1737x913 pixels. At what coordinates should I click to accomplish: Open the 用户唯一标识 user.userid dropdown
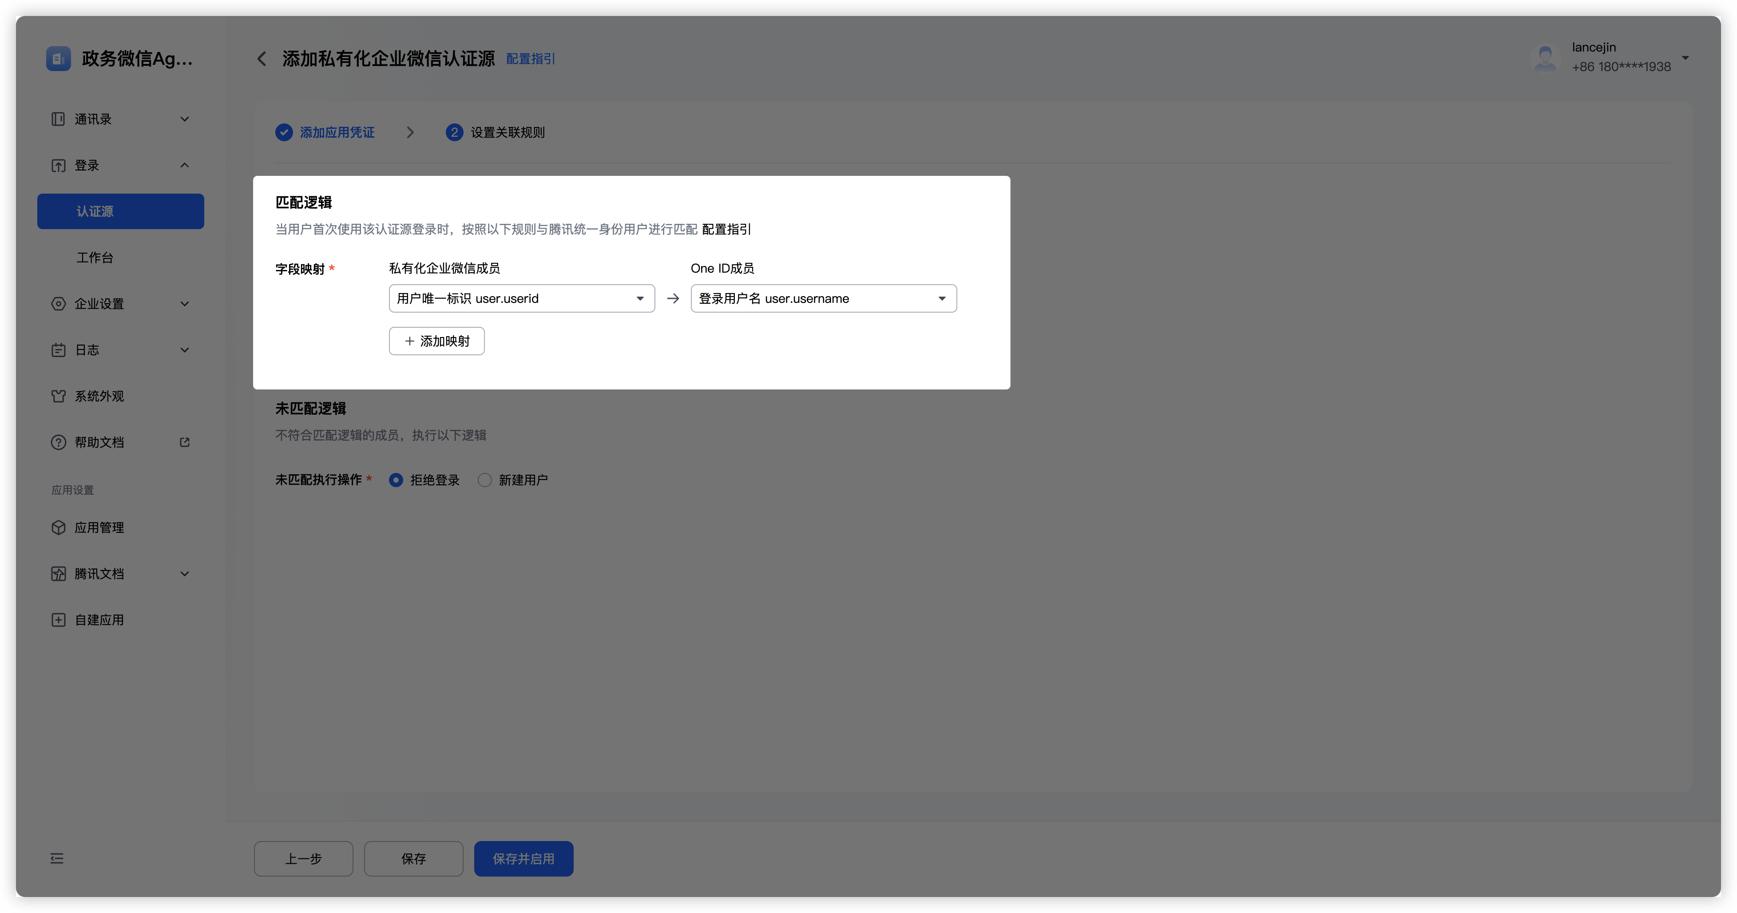[521, 299]
